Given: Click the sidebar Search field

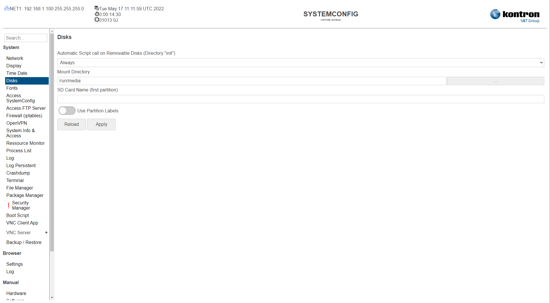Looking at the screenshot, I should [25, 38].
